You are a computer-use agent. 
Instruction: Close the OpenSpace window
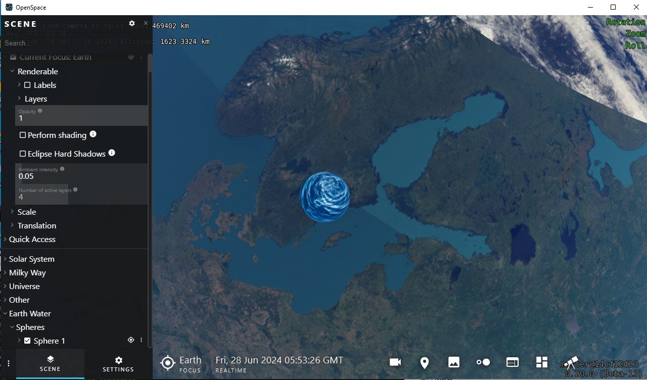coord(636,7)
